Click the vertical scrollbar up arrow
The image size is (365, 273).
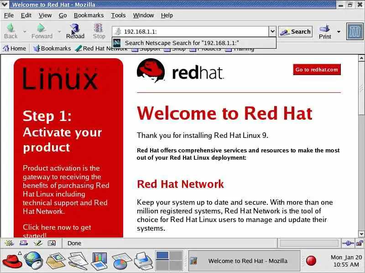(x=361, y=58)
